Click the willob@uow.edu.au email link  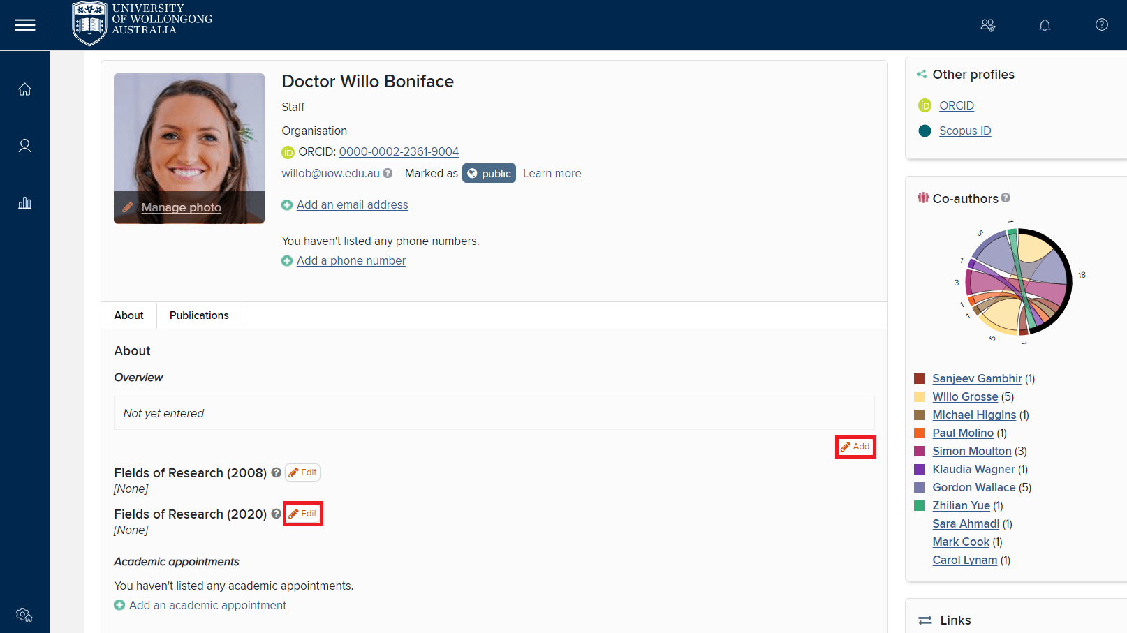point(330,173)
